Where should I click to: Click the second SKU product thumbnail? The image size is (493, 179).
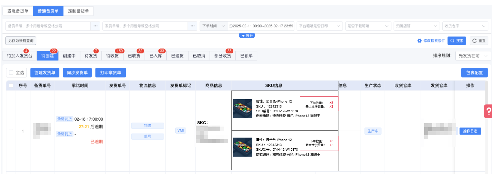tap(243, 147)
